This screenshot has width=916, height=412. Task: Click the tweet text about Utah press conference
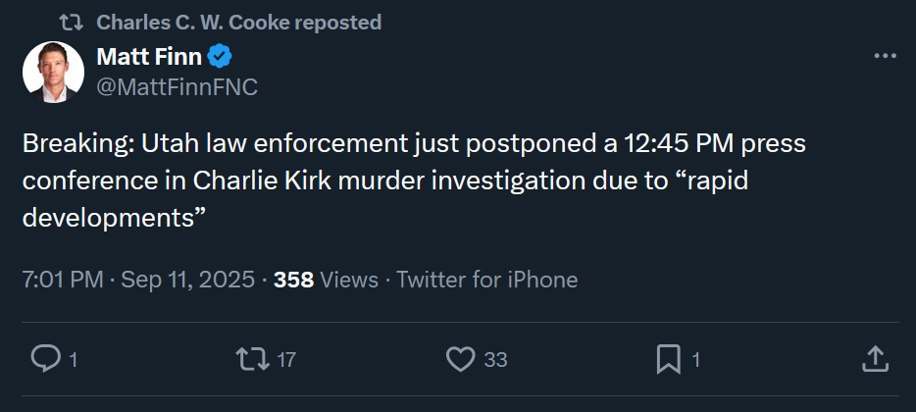click(x=412, y=181)
